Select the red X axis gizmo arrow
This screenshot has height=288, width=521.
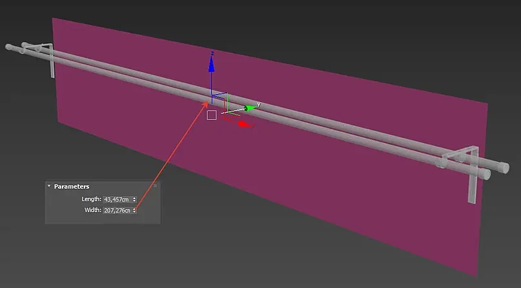click(245, 124)
